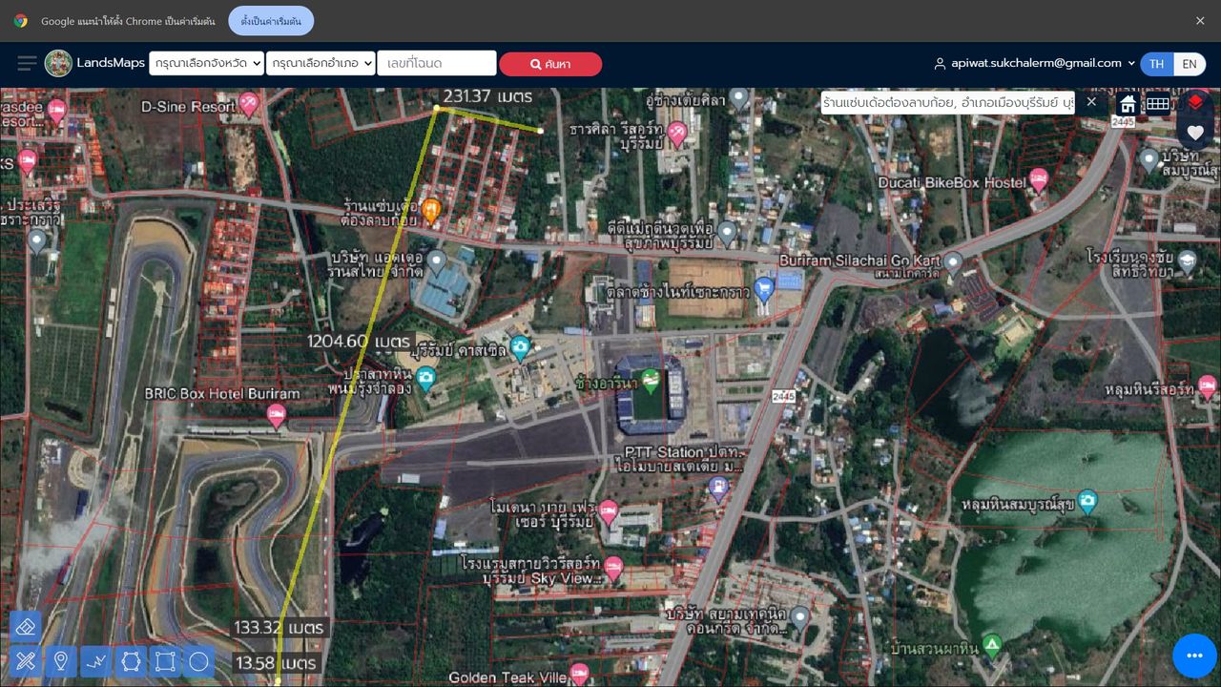
Task: Switch language to TH
Action: [x=1156, y=64]
